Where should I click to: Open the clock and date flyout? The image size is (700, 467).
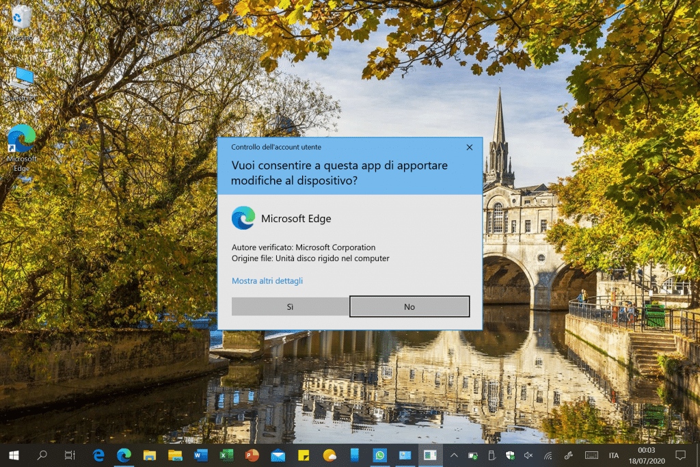point(646,455)
